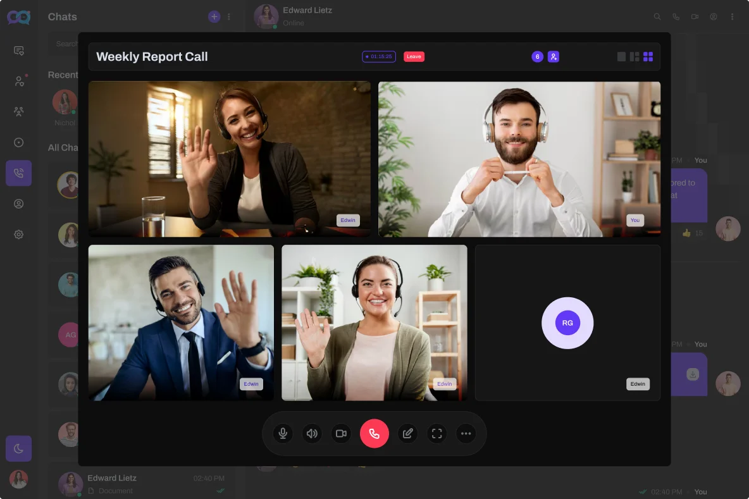Viewport: 749px width, 499px height.
Task: Start new chat with plus button
Action: (x=214, y=17)
